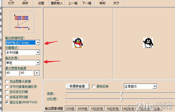Toggle the 颜色反转 checkbox

click(94, 86)
